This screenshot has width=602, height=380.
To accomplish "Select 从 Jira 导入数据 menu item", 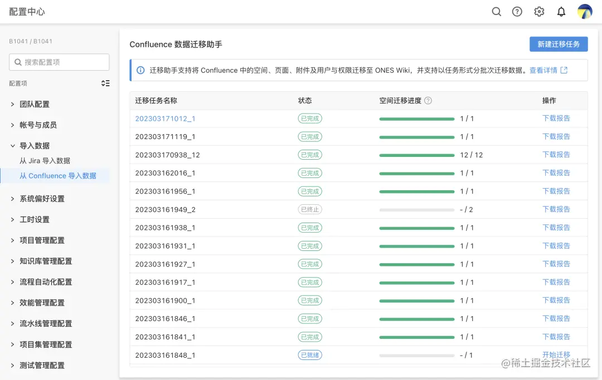I will coord(45,161).
